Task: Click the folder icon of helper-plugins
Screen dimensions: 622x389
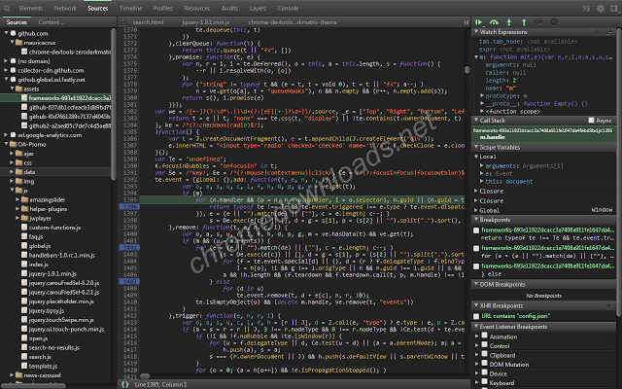Action: [x=24, y=209]
